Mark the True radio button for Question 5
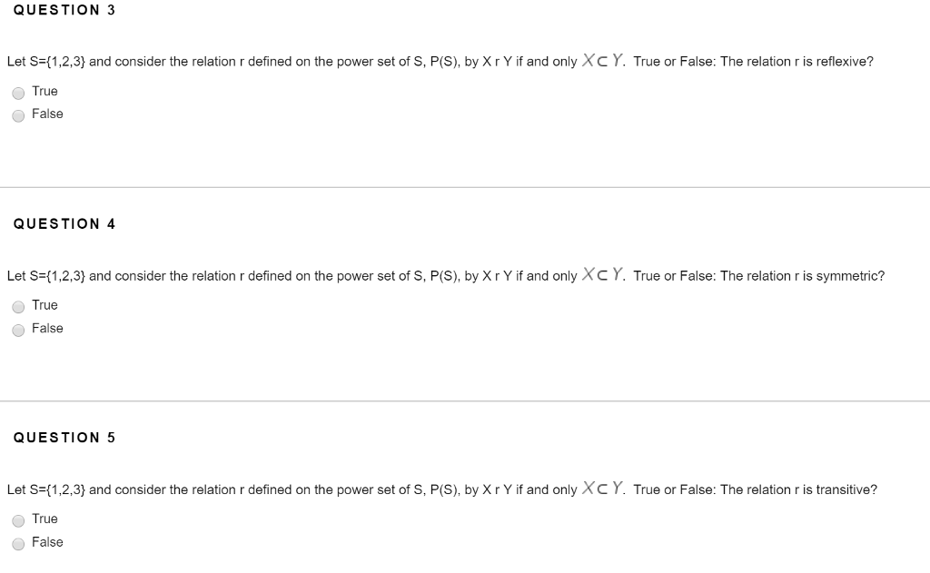The image size is (930, 573). [x=18, y=520]
